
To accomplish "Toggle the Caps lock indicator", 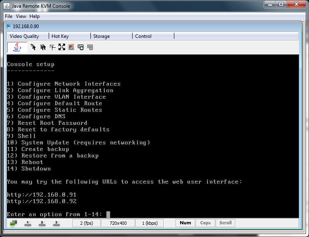I will [x=205, y=223].
